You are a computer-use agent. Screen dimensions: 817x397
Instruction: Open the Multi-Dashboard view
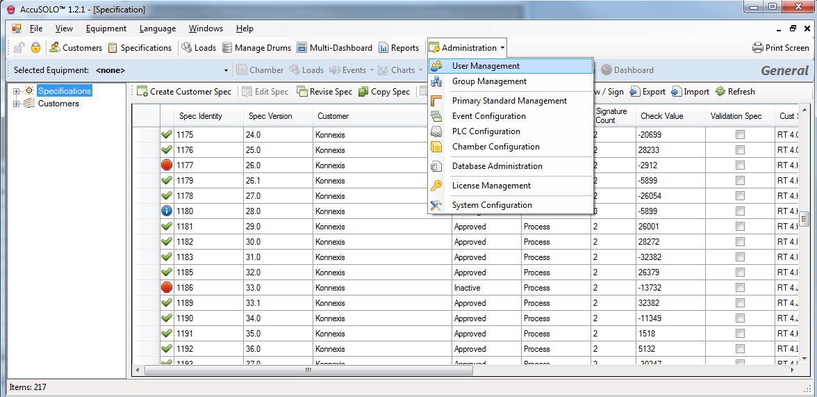(x=302, y=48)
